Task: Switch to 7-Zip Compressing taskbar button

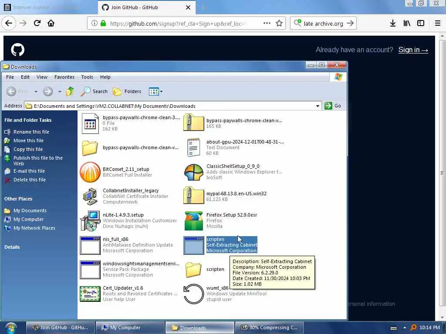Action: [x=269, y=327]
